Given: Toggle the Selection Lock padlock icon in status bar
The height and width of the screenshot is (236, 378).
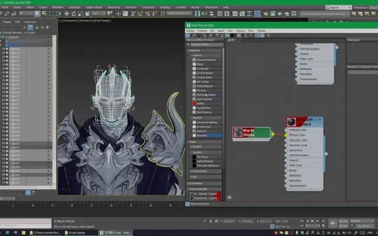Looking at the screenshot, I should pyautogui.click(x=210, y=221).
